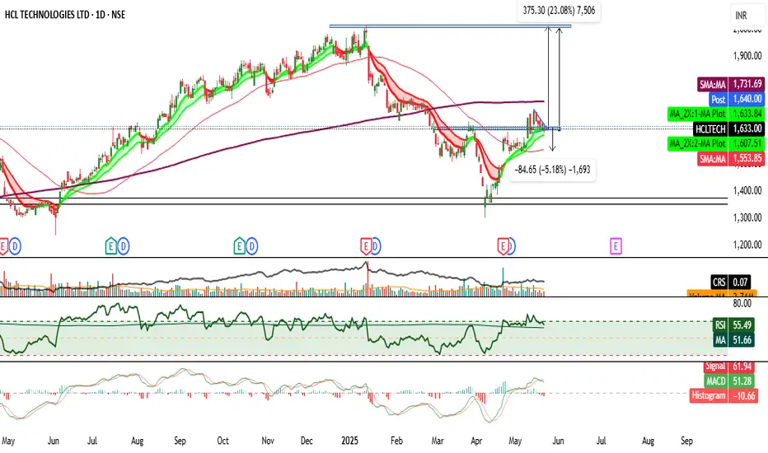The image size is (768, 453).
Task: Click the 2025 label on time axis
Action: (349, 441)
